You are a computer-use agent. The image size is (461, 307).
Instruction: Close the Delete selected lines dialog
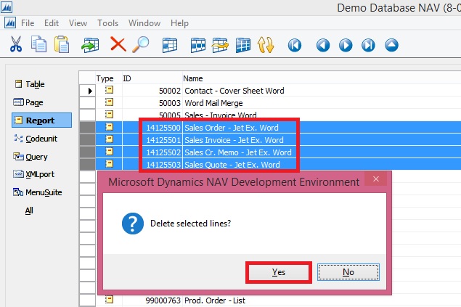[376, 179]
